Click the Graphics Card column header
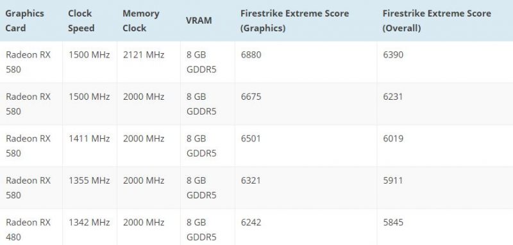513x245 pixels. tap(24, 20)
